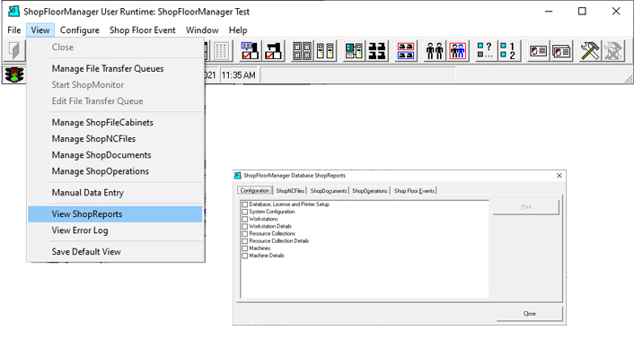The image size is (634, 356).
Task: Click the computer-to-machine connection icon
Action: (x=354, y=51)
